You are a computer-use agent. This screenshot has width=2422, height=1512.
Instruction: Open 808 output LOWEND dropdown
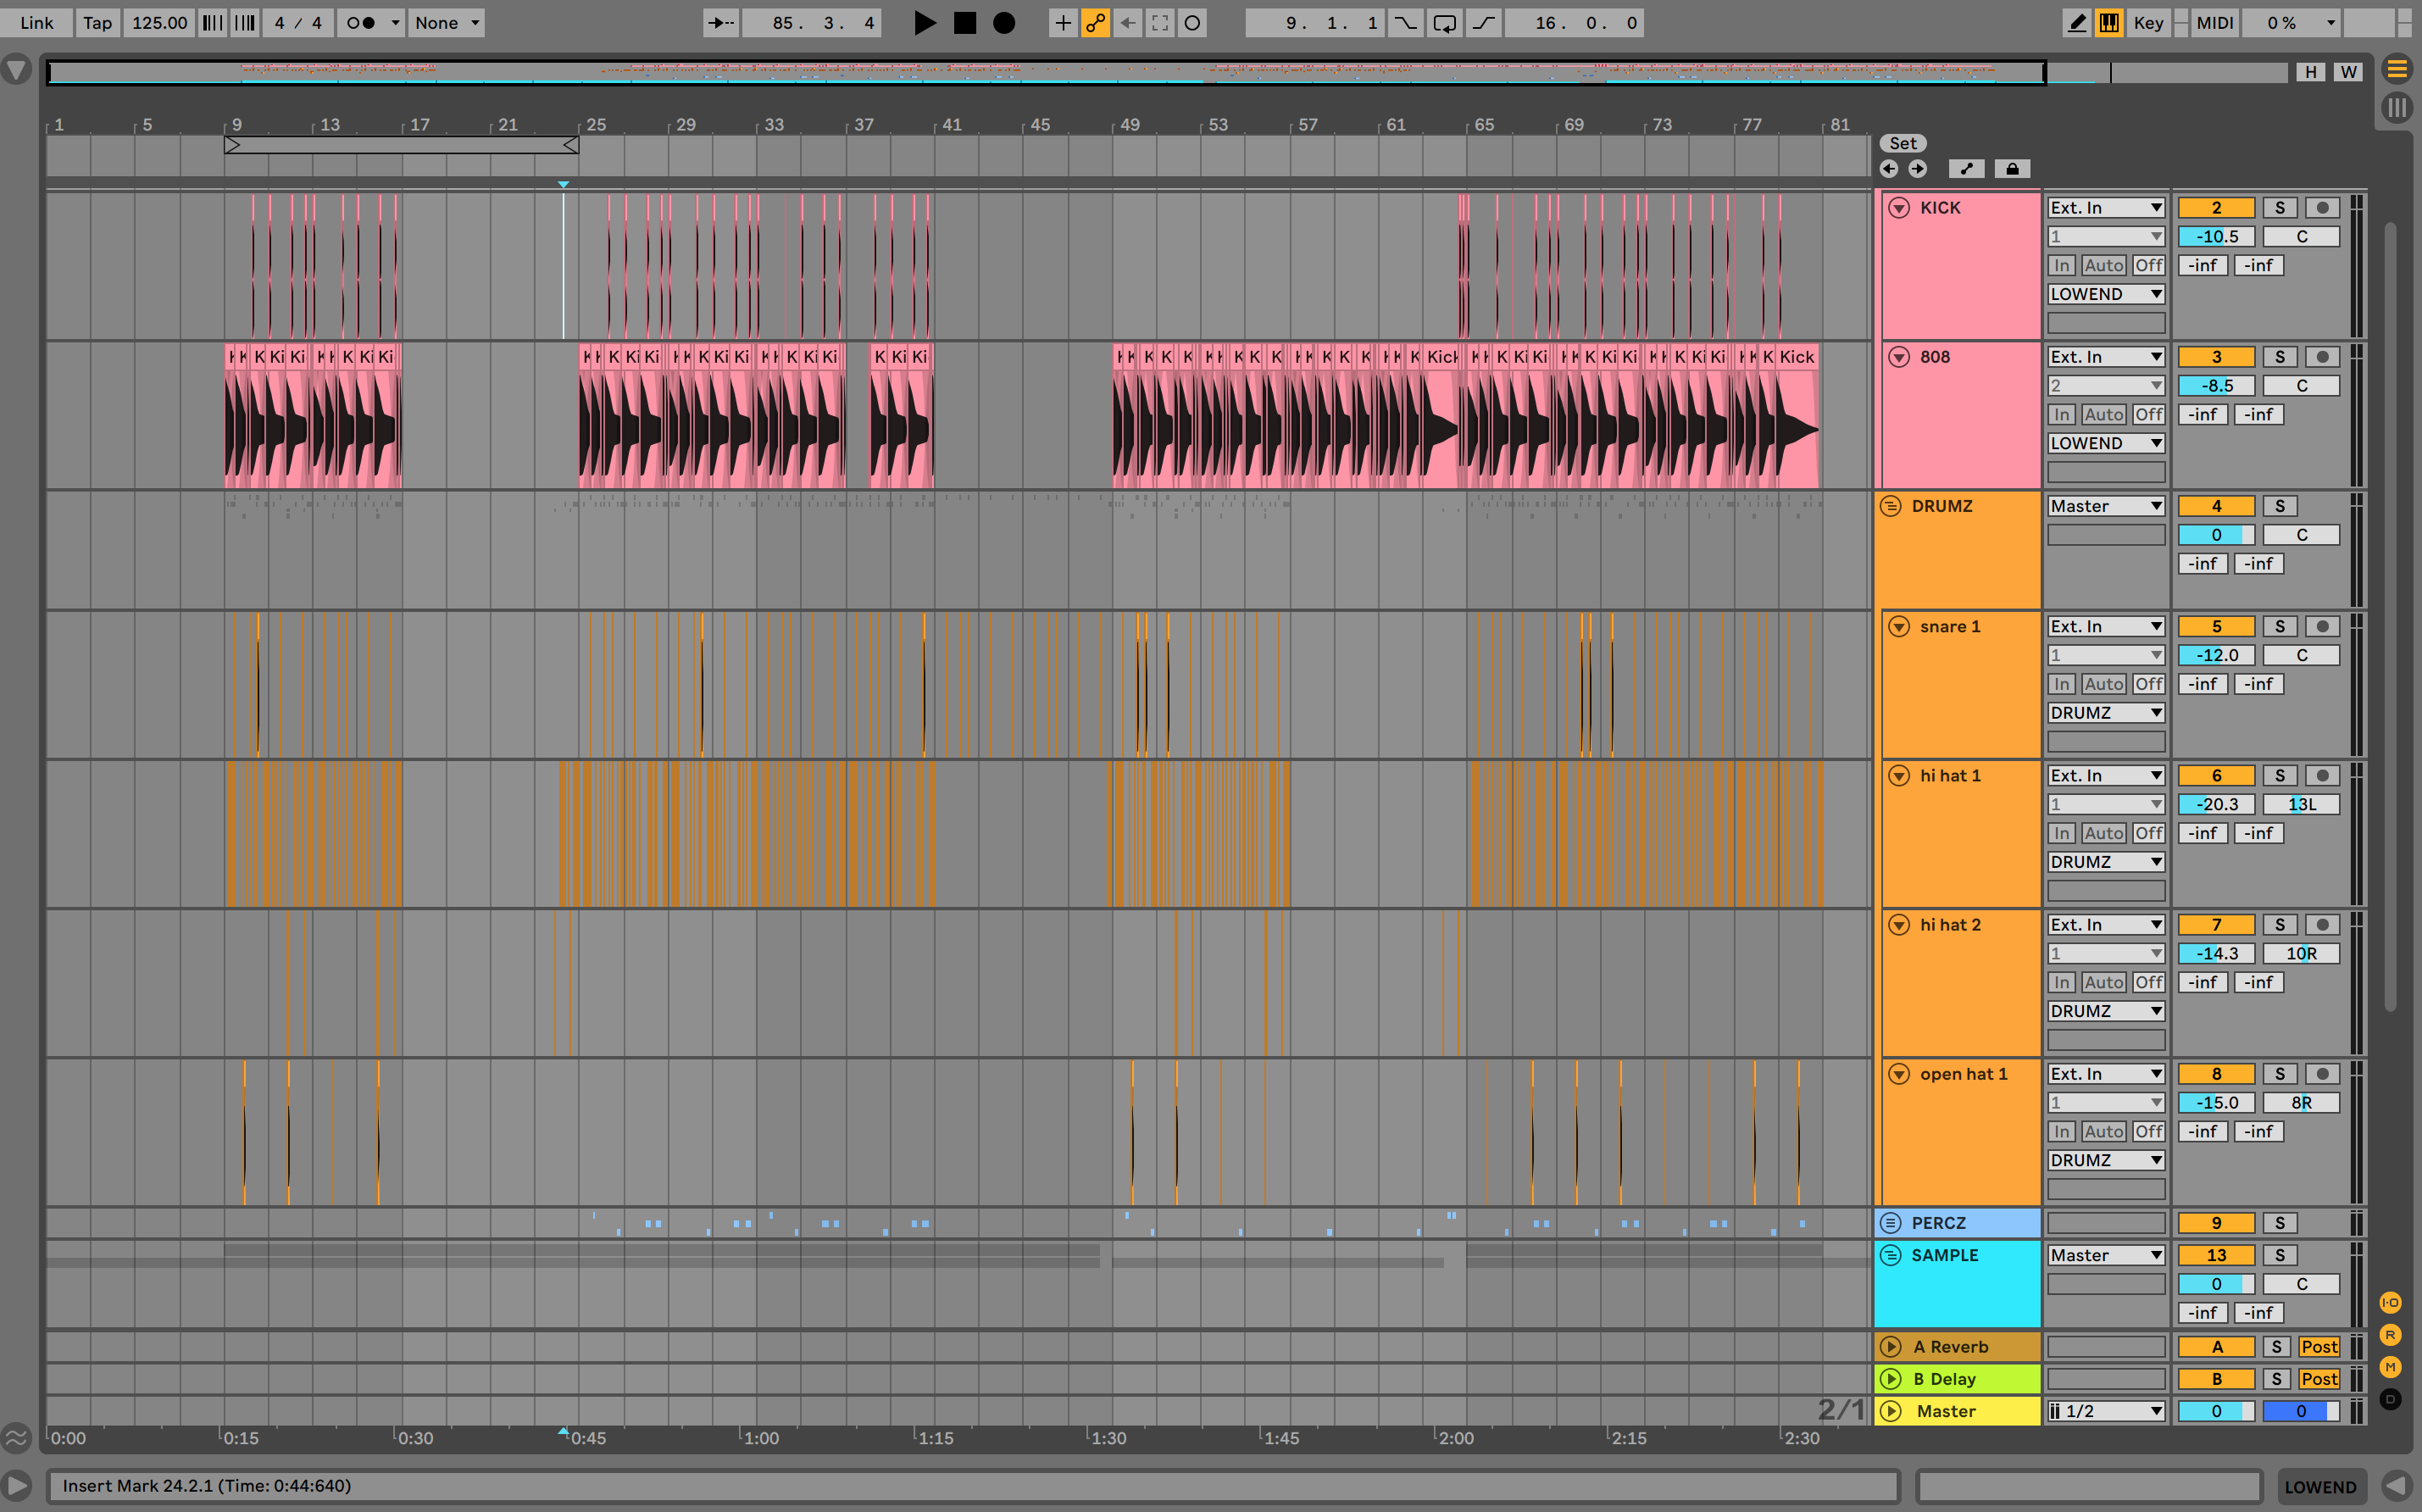point(2106,444)
